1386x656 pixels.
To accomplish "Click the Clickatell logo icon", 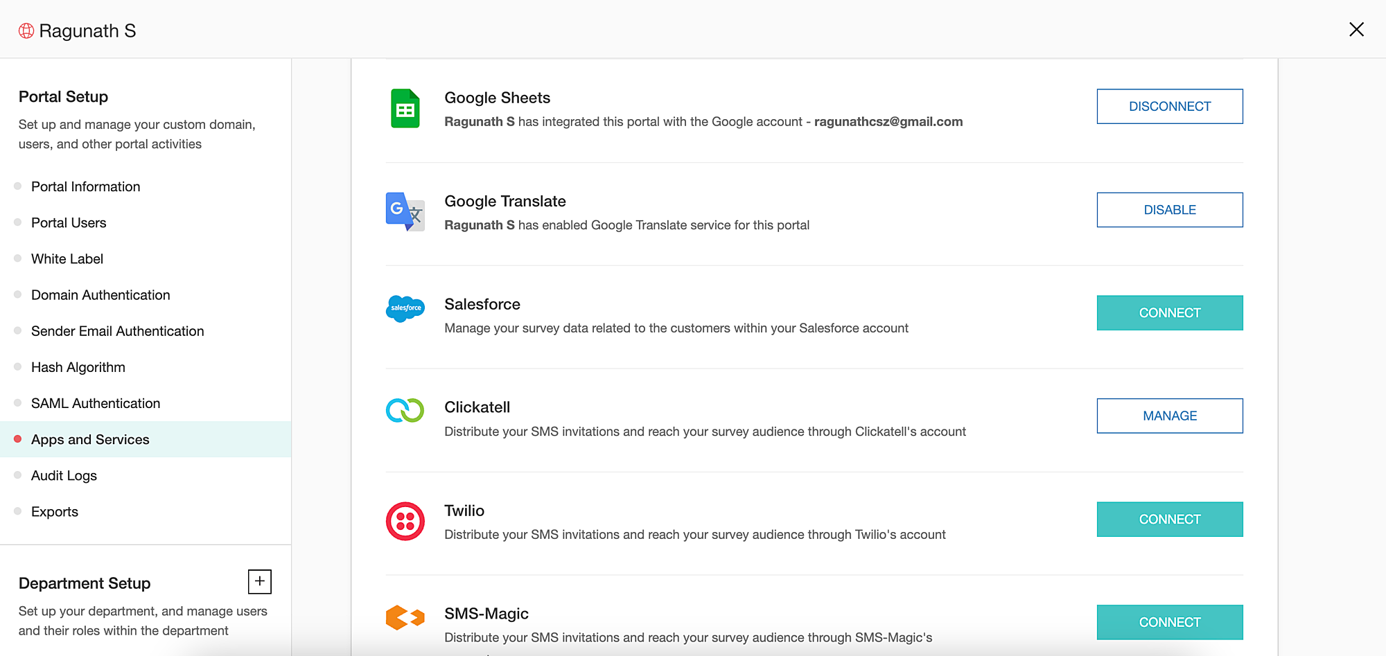I will [405, 410].
